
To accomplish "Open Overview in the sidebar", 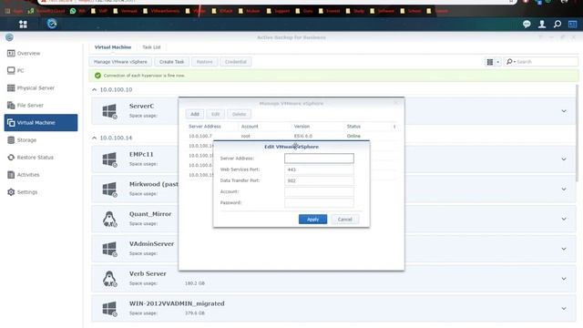I will (x=41, y=53).
